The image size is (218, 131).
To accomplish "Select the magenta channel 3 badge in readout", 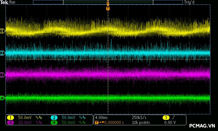I will tap(10, 123).
